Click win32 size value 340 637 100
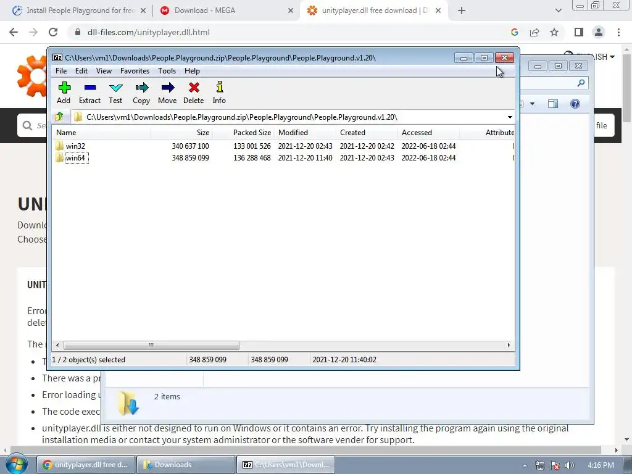Viewport: 632px width, 474px height. [190, 146]
